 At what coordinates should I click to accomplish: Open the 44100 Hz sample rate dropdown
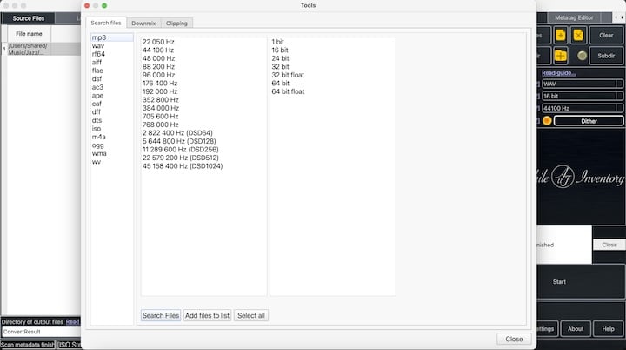pyautogui.click(x=582, y=109)
